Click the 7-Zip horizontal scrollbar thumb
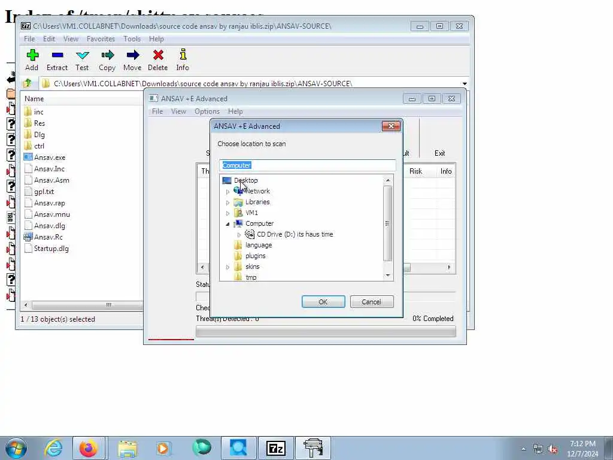 coord(89,305)
